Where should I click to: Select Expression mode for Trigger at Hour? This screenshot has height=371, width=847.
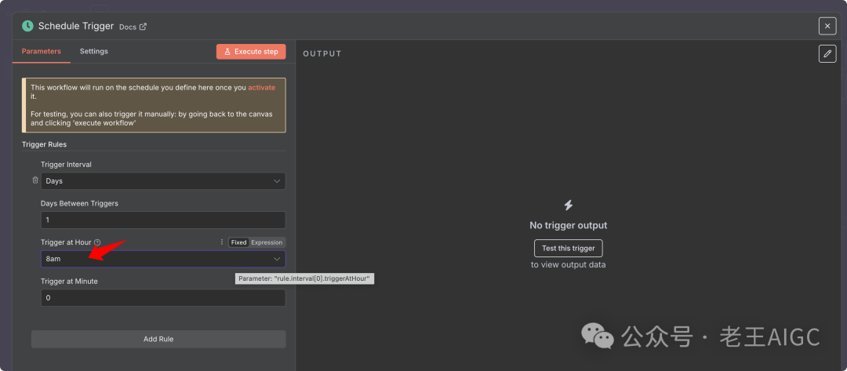(x=267, y=242)
